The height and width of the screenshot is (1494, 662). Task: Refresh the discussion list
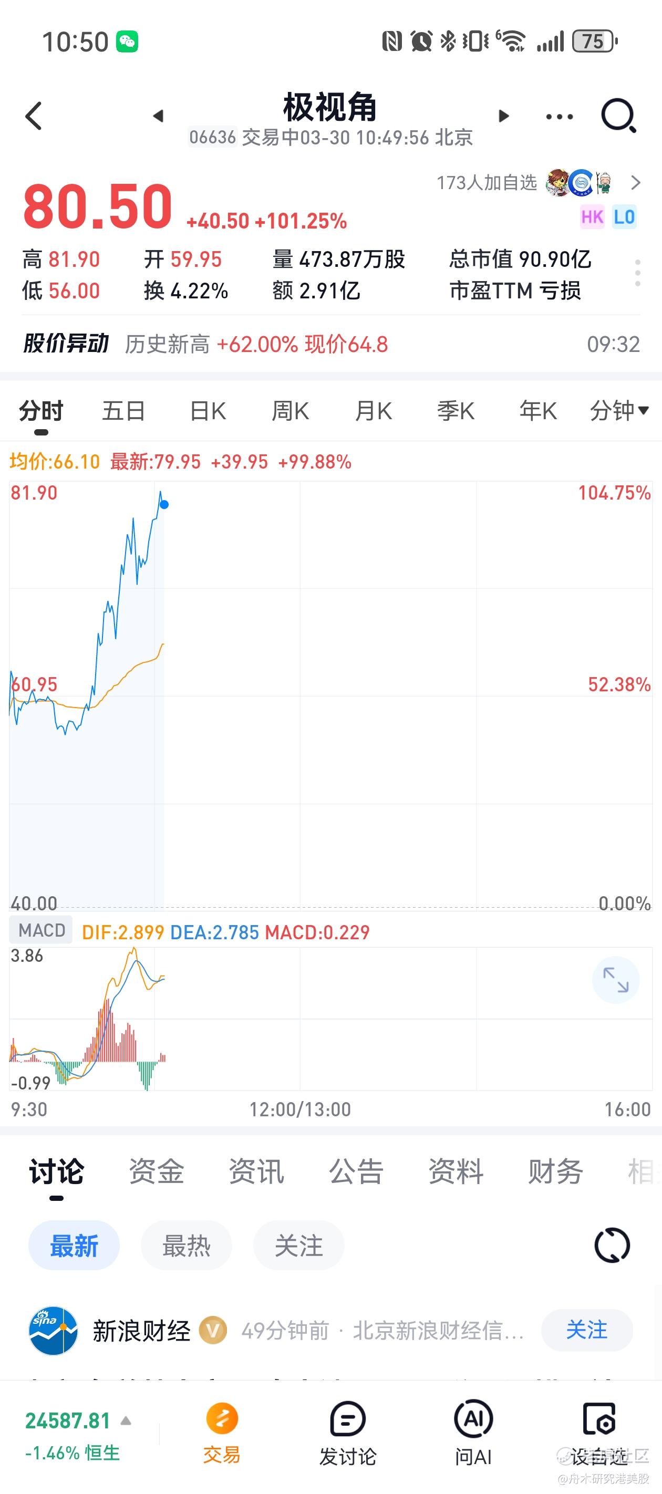click(x=612, y=1245)
